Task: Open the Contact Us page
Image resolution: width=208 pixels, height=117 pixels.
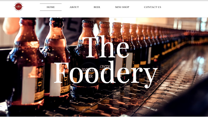Action: coord(152,7)
